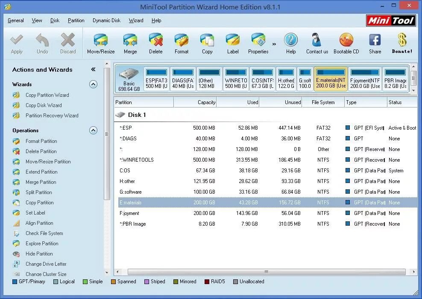Click the Basic 698.64 GB disk icon

pos(129,79)
